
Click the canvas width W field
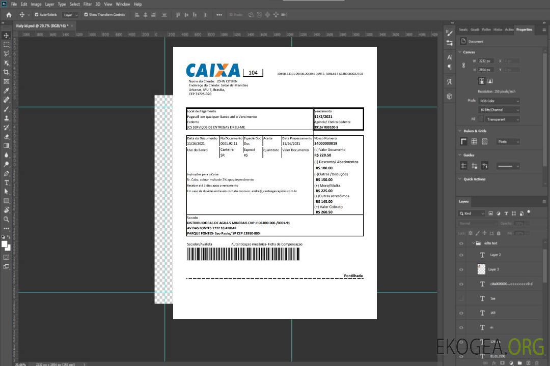(x=486, y=61)
